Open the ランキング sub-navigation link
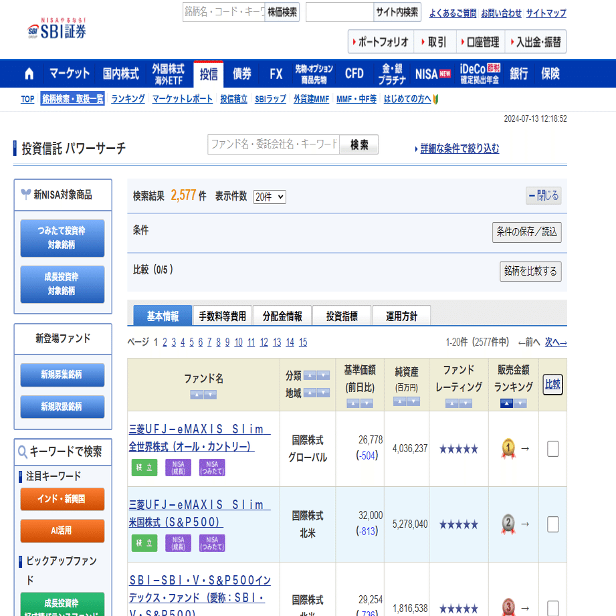Image resolution: width=616 pixels, height=616 pixels. tap(128, 98)
